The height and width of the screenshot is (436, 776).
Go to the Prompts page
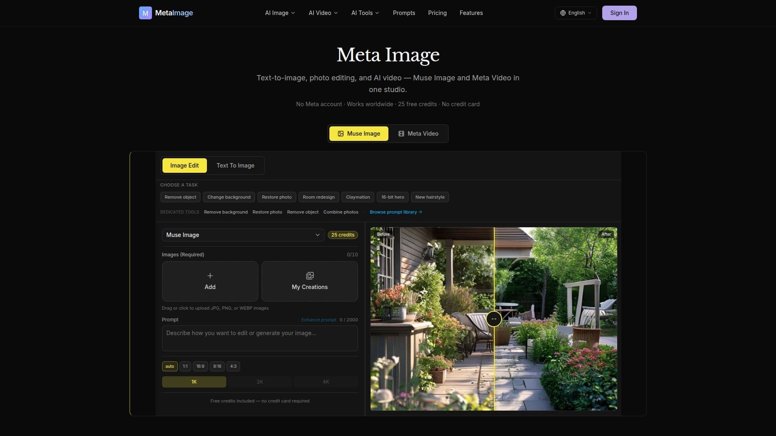[x=404, y=13]
